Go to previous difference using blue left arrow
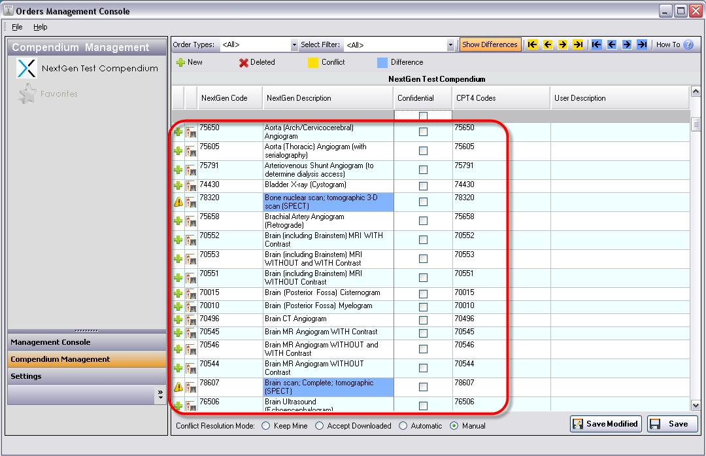The width and height of the screenshot is (706, 456). pos(612,44)
